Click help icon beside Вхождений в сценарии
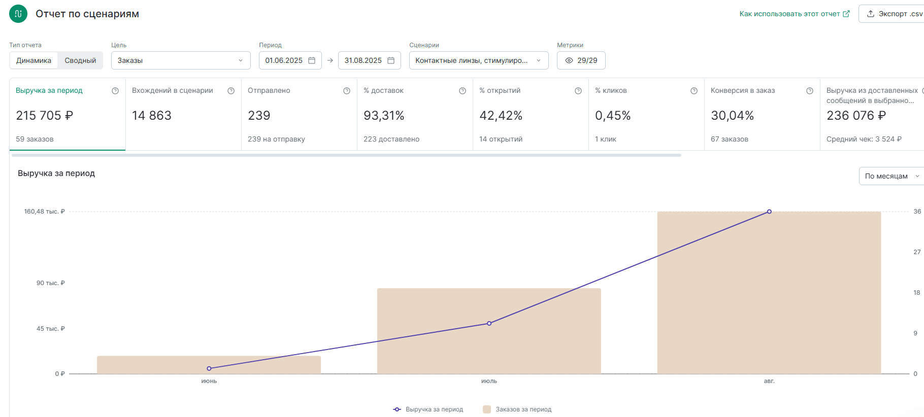 pos(231,91)
